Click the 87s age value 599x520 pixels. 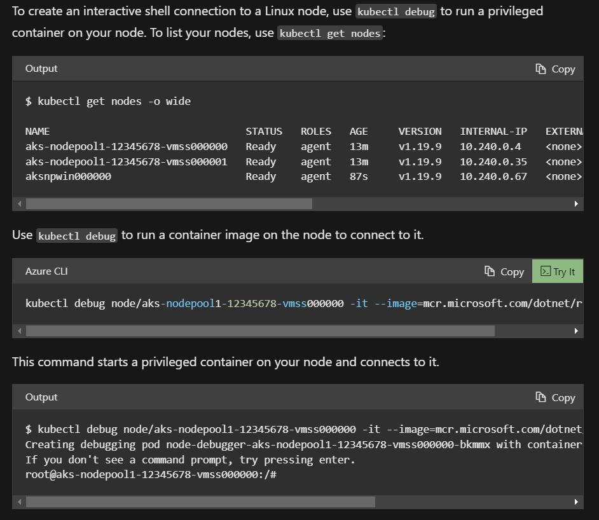pyautogui.click(x=359, y=176)
